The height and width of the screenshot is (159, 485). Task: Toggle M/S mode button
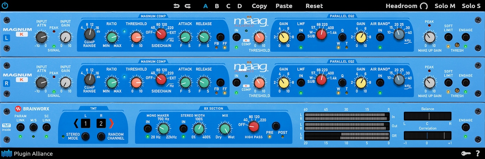(34, 127)
